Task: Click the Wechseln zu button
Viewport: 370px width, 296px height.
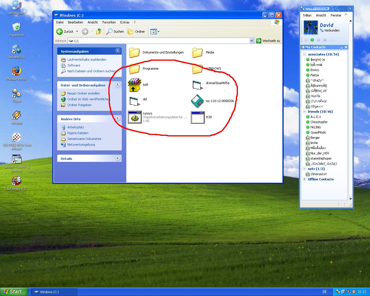Action: (x=268, y=41)
